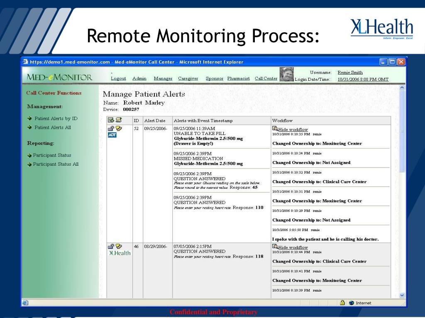Open Patient Alerts by ID in the sidebar
The image size is (425, 318).
point(56,118)
